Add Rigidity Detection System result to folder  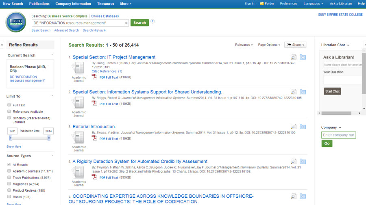(303, 161)
